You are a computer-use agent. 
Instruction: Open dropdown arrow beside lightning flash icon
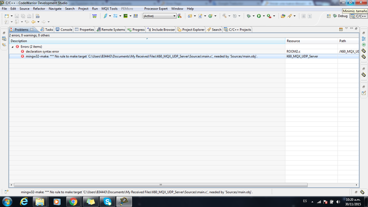point(110,16)
